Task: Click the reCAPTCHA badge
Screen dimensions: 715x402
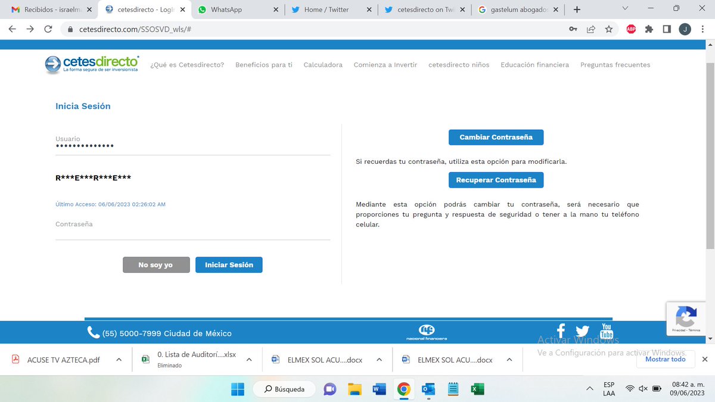Action: coord(686,319)
